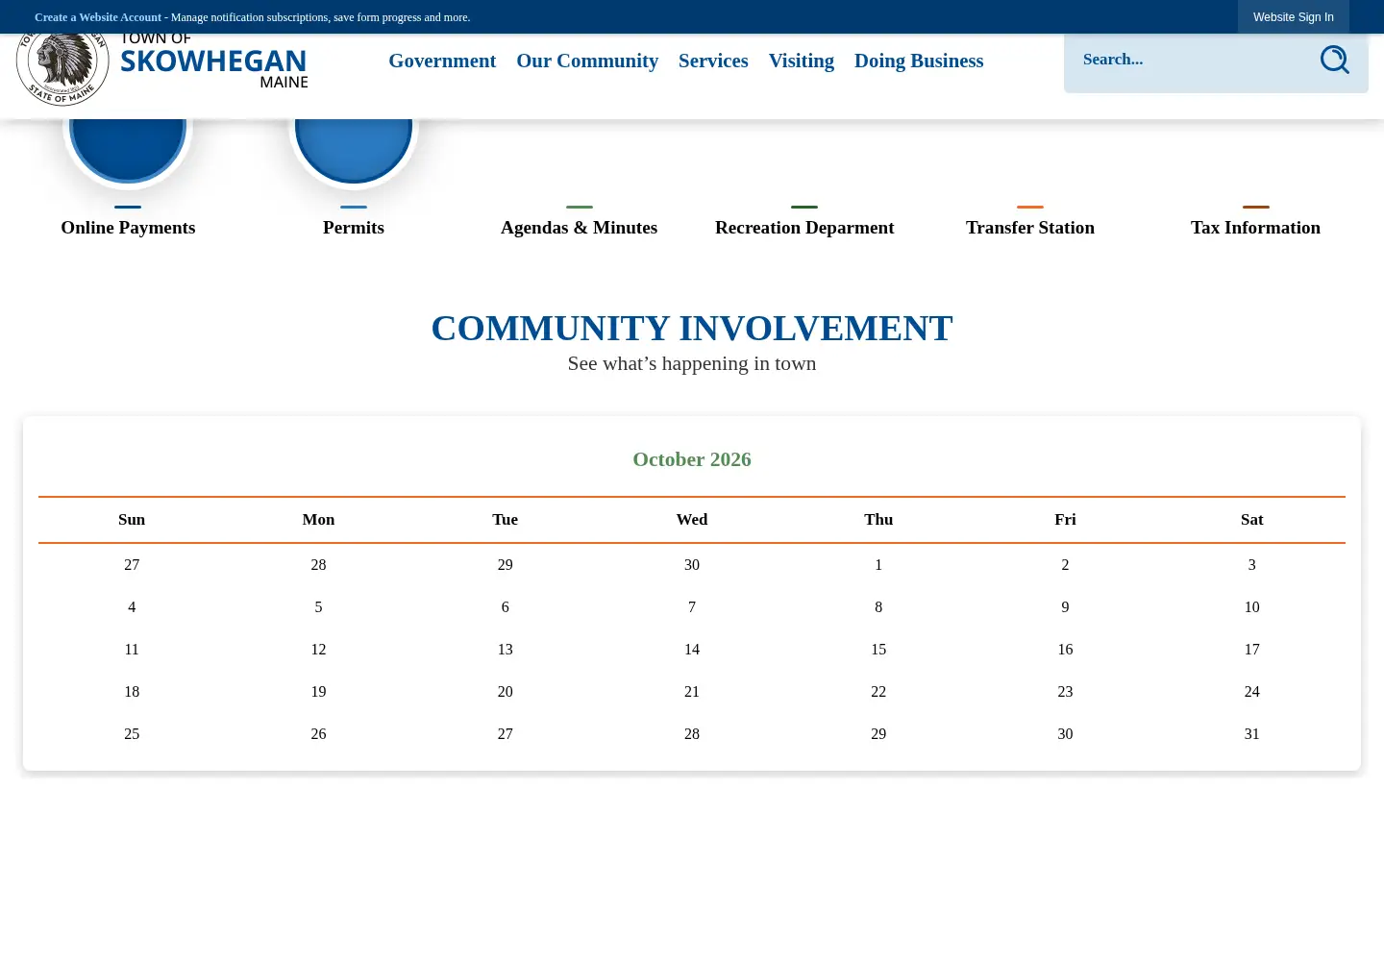Select October 16 on the calendar

pos(1065,650)
